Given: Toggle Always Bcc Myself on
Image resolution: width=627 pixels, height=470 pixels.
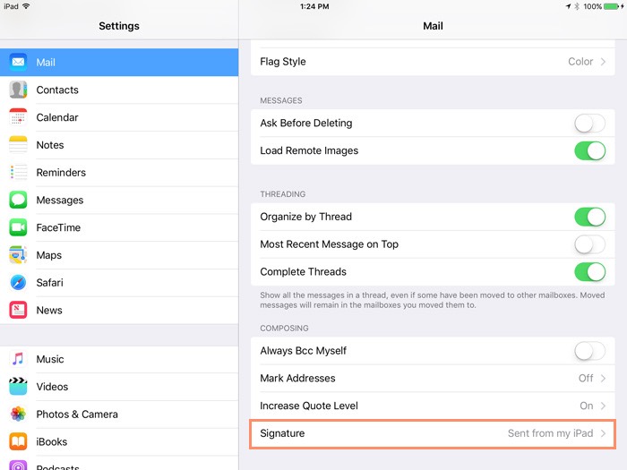Looking at the screenshot, I should coord(589,351).
